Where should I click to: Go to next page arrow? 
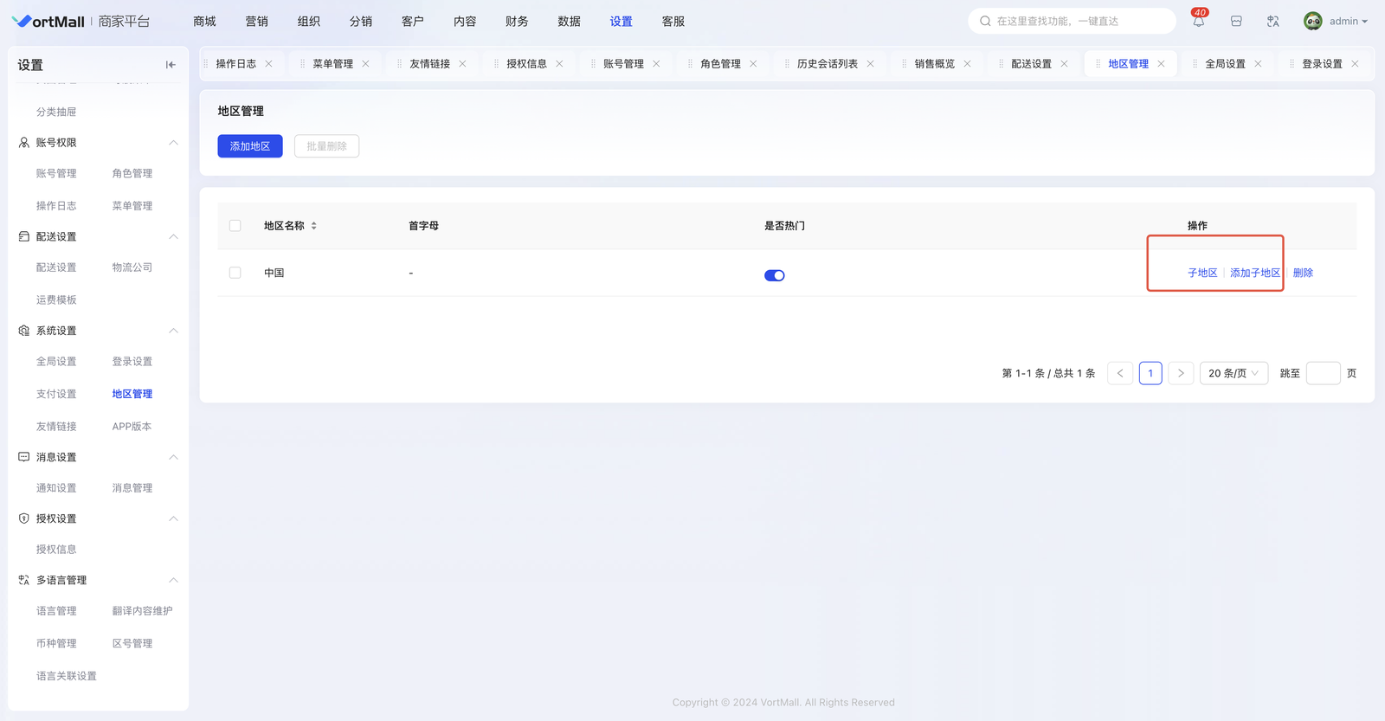point(1181,373)
